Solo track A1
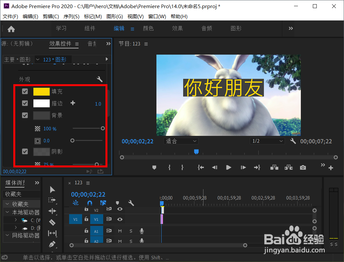Viewport: 344px width, 262px height. pyautogui.click(x=131, y=231)
